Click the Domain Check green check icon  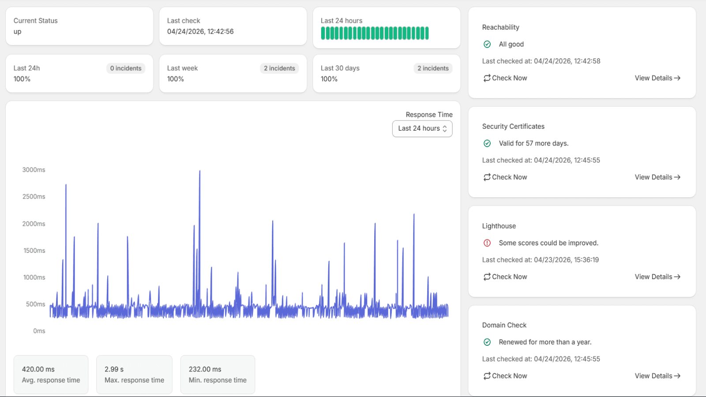coord(487,342)
